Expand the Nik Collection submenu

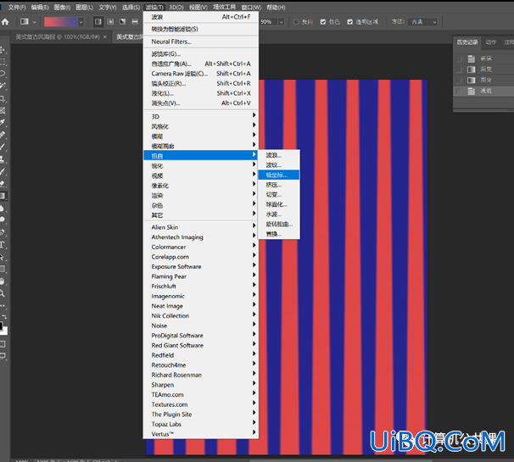(x=201, y=315)
